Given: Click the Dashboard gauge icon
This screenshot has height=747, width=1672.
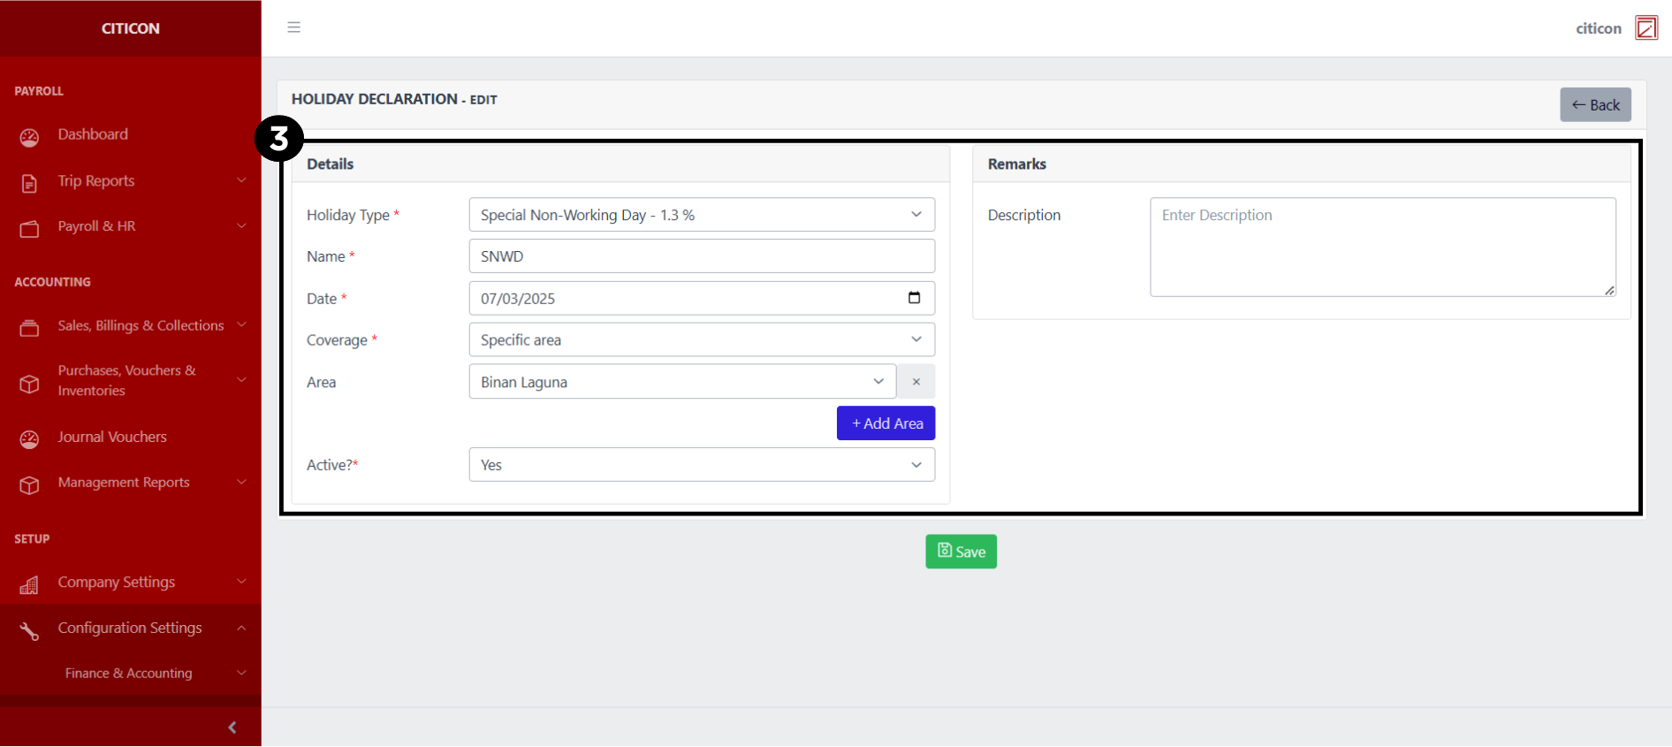Looking at the screenshot, I should click(x=29, y=137).
